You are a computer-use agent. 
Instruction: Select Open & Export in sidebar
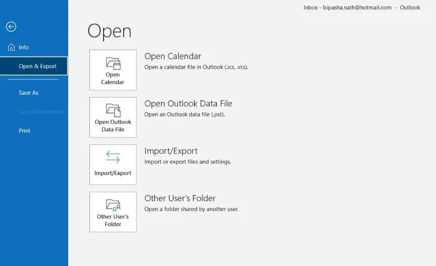click(34, 66)
